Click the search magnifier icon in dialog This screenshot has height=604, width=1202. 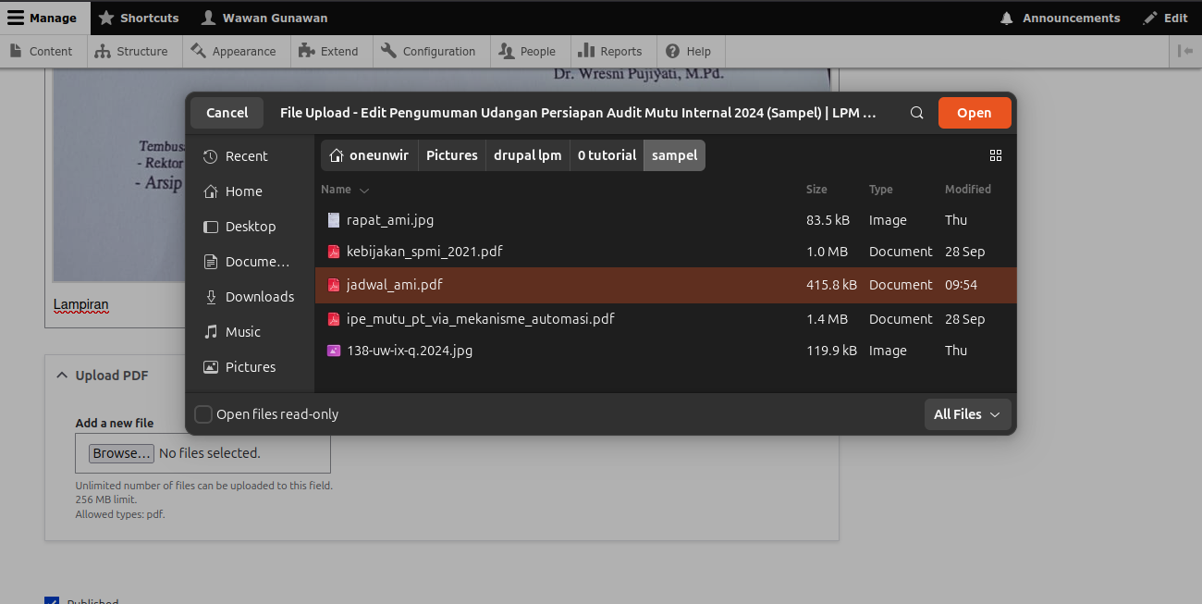(916, 113)
